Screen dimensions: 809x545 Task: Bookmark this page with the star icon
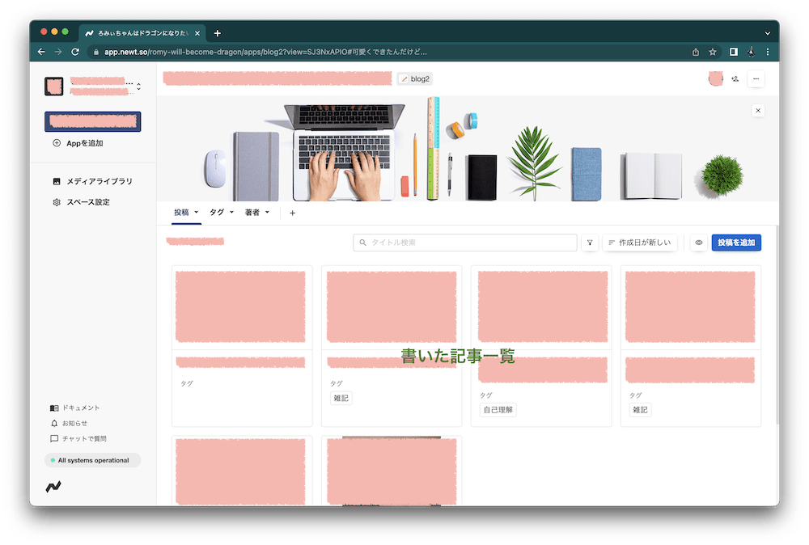713,52
